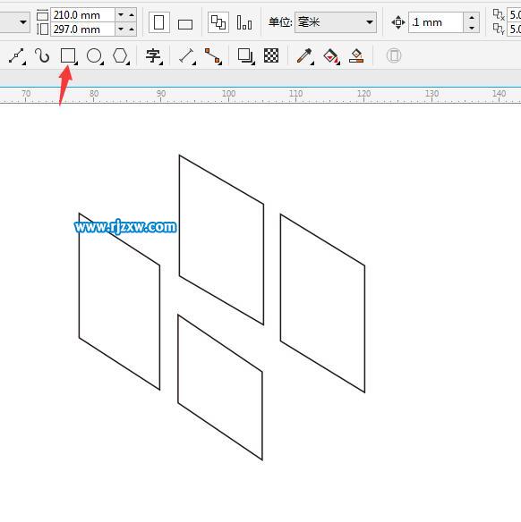The image size is (521, 522).
Task: Switch page to portrait orientation
Action: click(159, 22)
